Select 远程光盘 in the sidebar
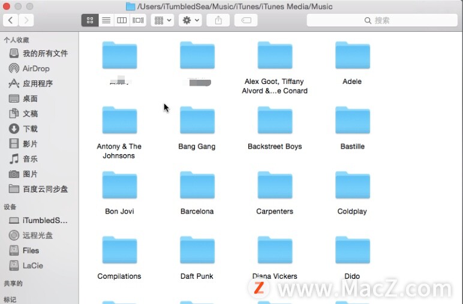This screenshot has width=463, height=304. 31,235
